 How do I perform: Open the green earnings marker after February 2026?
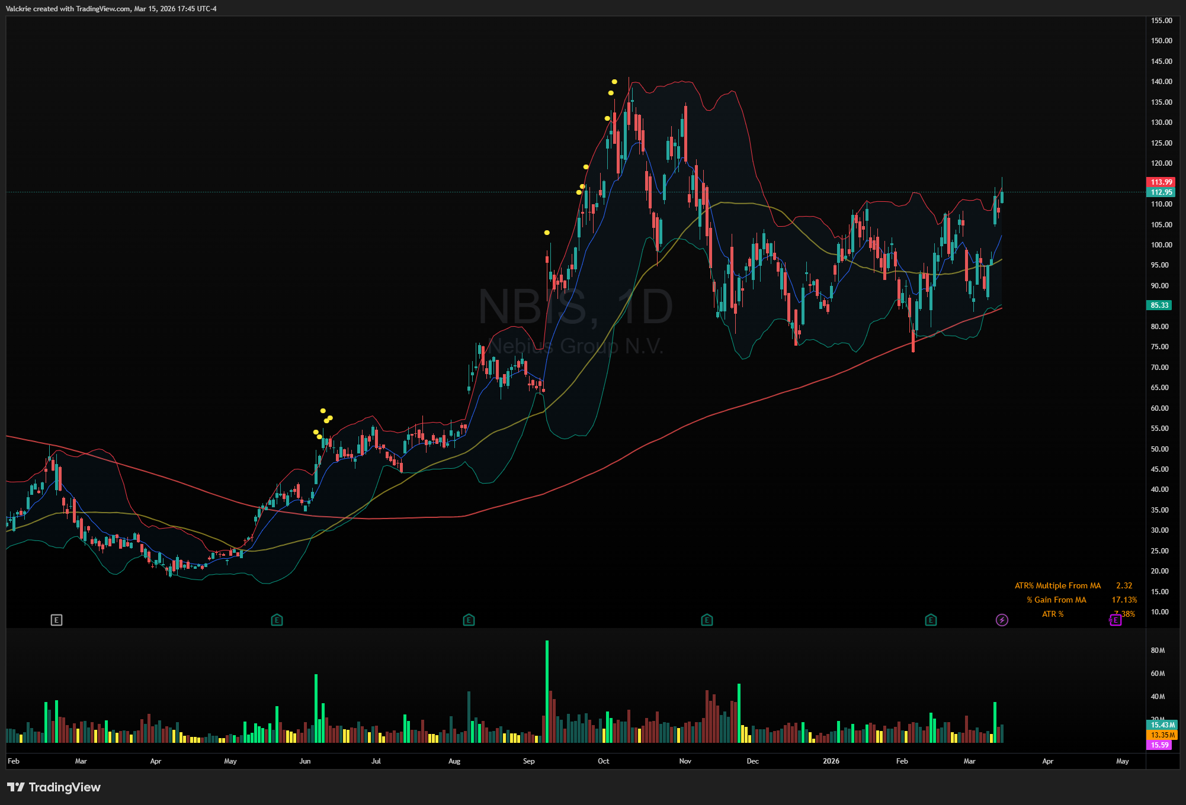pos(931,620)
